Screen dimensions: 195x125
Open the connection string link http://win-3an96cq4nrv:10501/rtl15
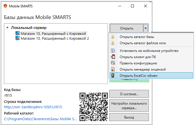[x=33, y=107]
